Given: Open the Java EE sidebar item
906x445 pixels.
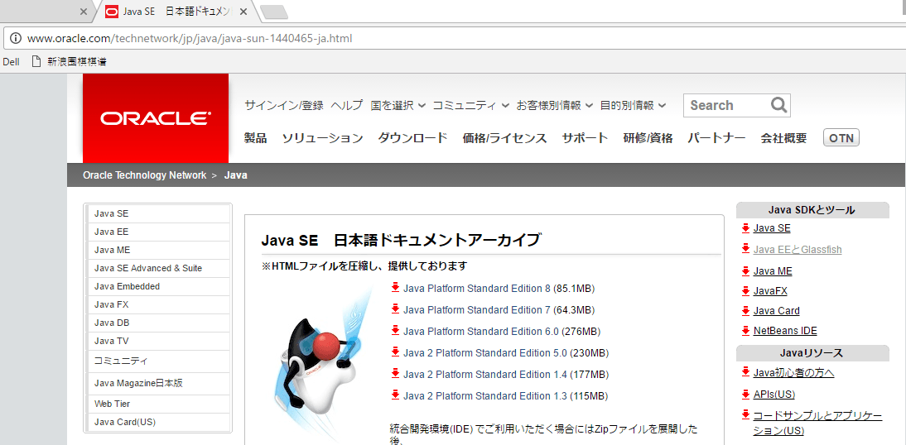Looking at the screenshot, I should (x=158, y=232).
